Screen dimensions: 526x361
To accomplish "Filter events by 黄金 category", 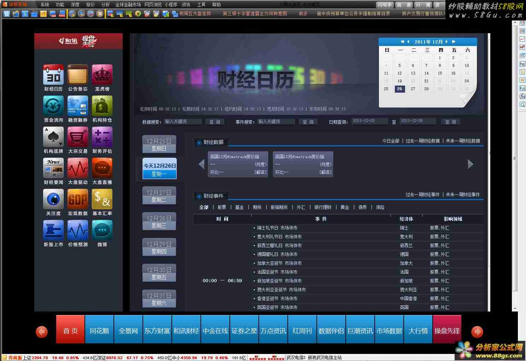I will tap(345, 207).
